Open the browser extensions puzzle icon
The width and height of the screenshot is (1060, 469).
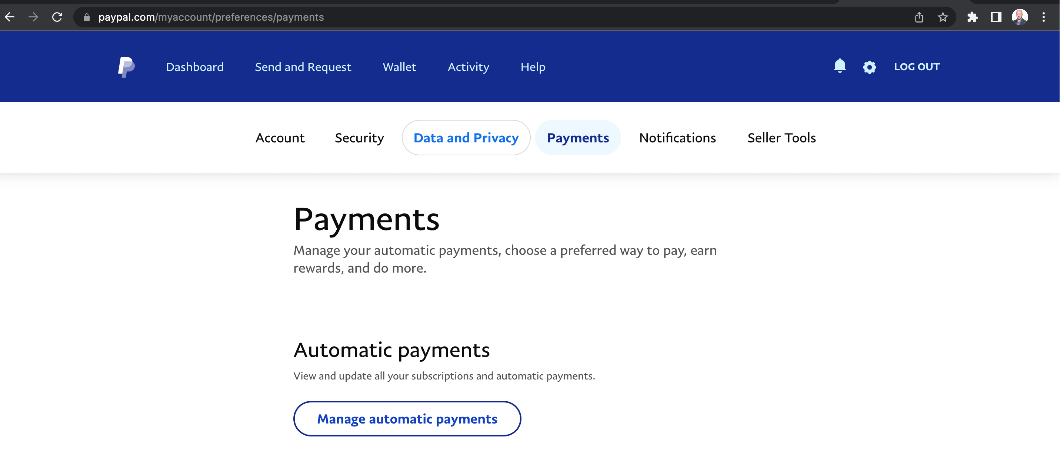[972, 17]
